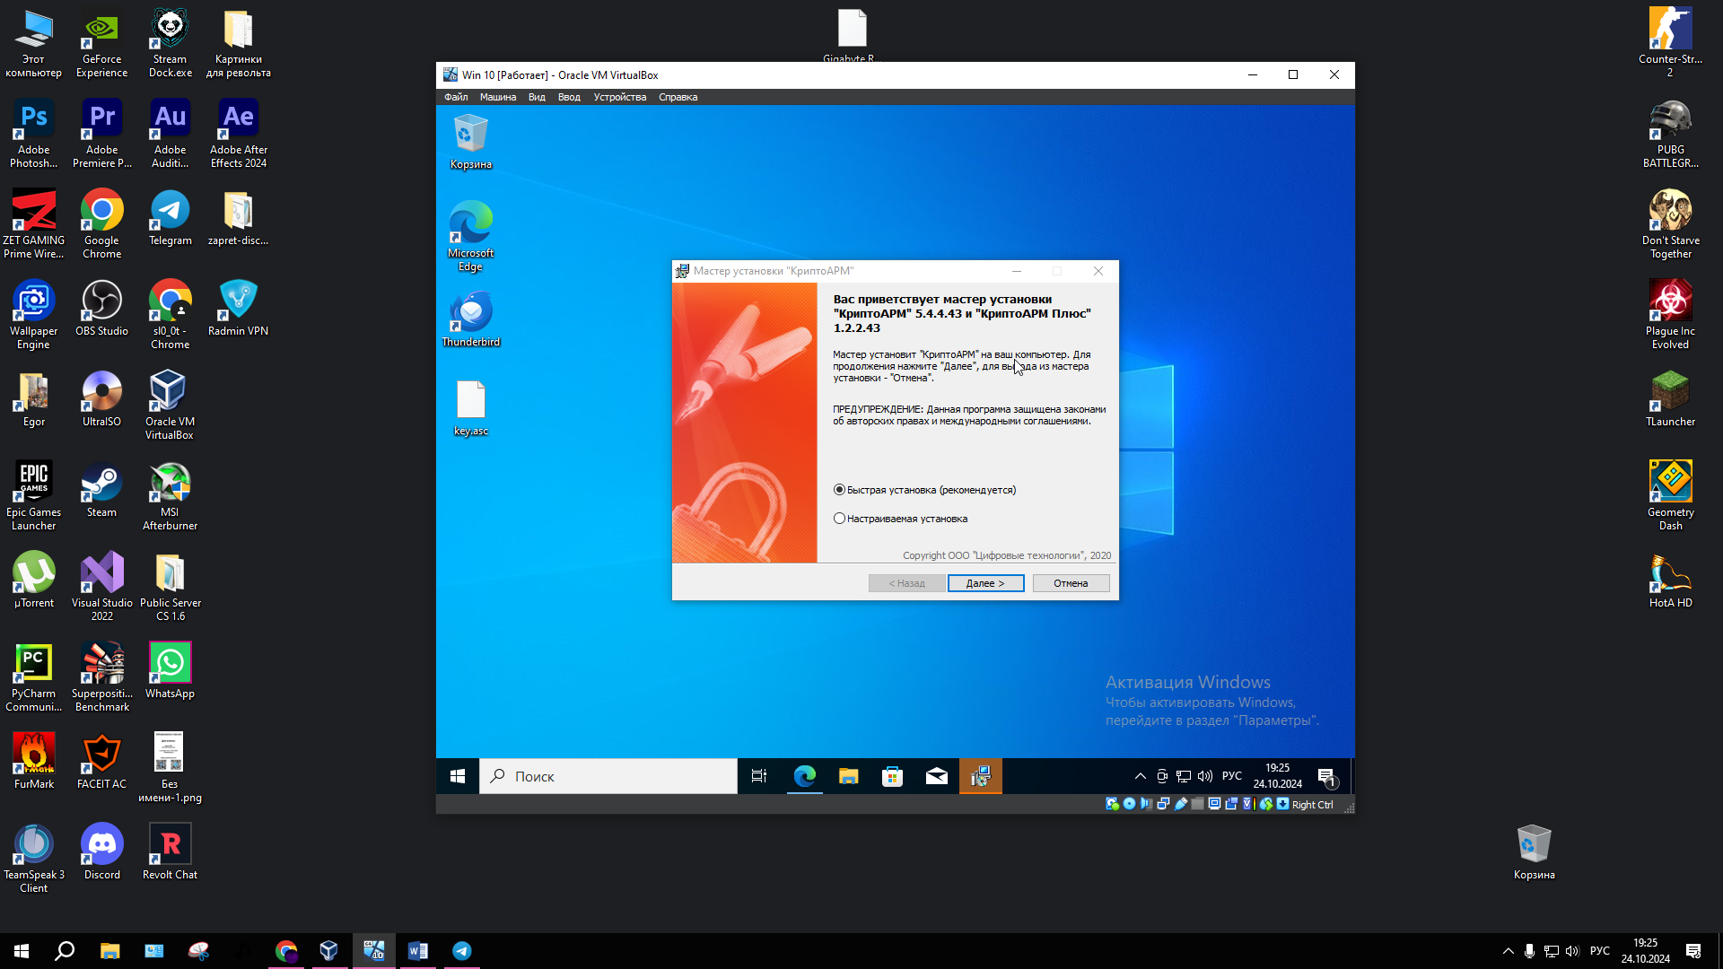This screenshot has width=1723, height=969.
Task: Select the key.asc file on VM desktop
Action: click(x=470, y=408)
